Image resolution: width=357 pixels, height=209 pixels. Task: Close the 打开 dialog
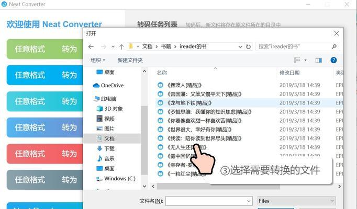pos(337,33)
